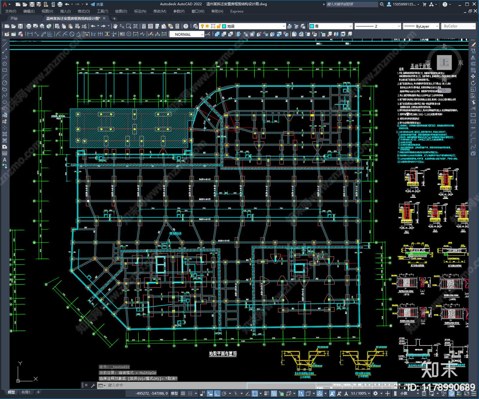Viewport: 479px width, 399px height.
Task: Click the Layer Properties manager icon
Action: (195, 26)
